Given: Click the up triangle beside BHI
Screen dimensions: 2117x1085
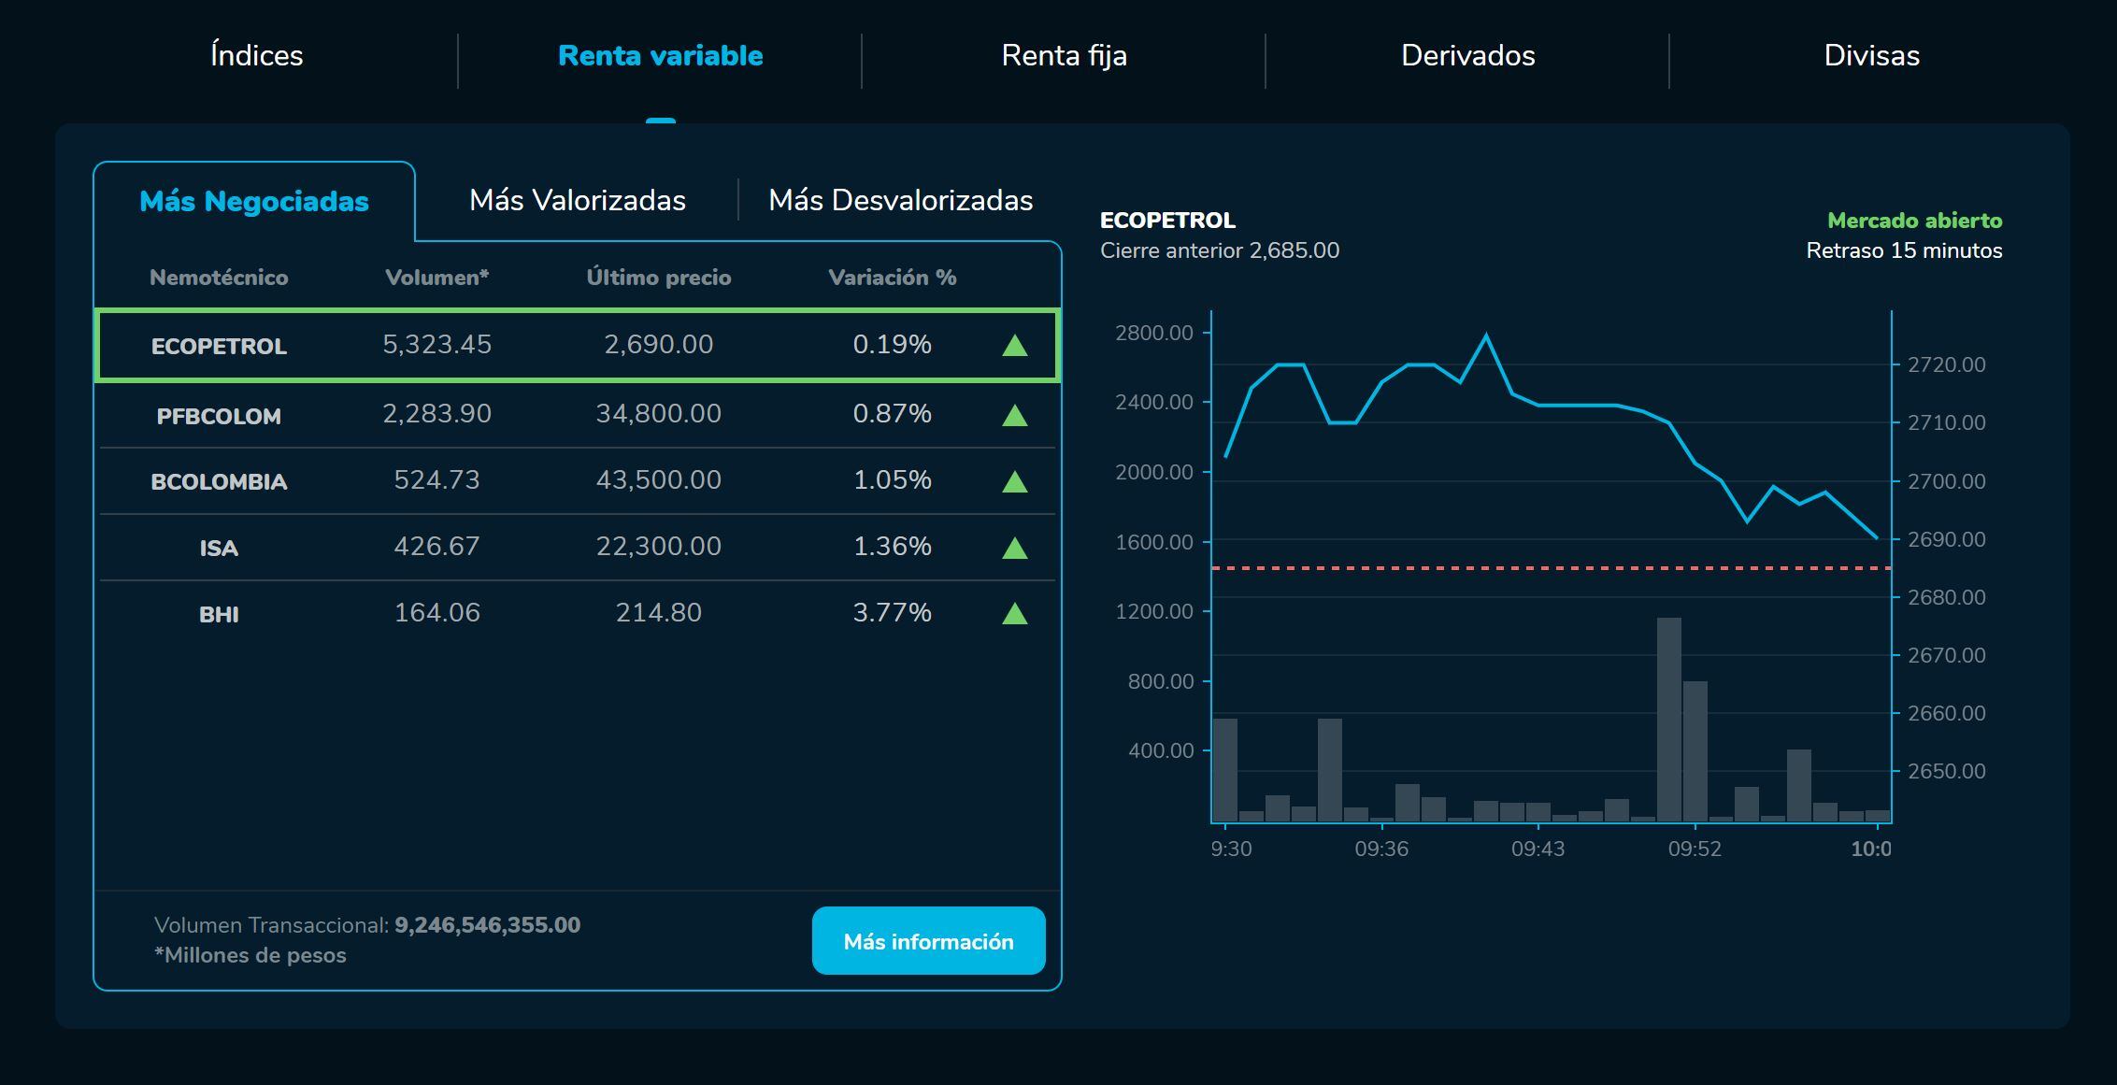Looking at the screenshot, I should 1014,613.
